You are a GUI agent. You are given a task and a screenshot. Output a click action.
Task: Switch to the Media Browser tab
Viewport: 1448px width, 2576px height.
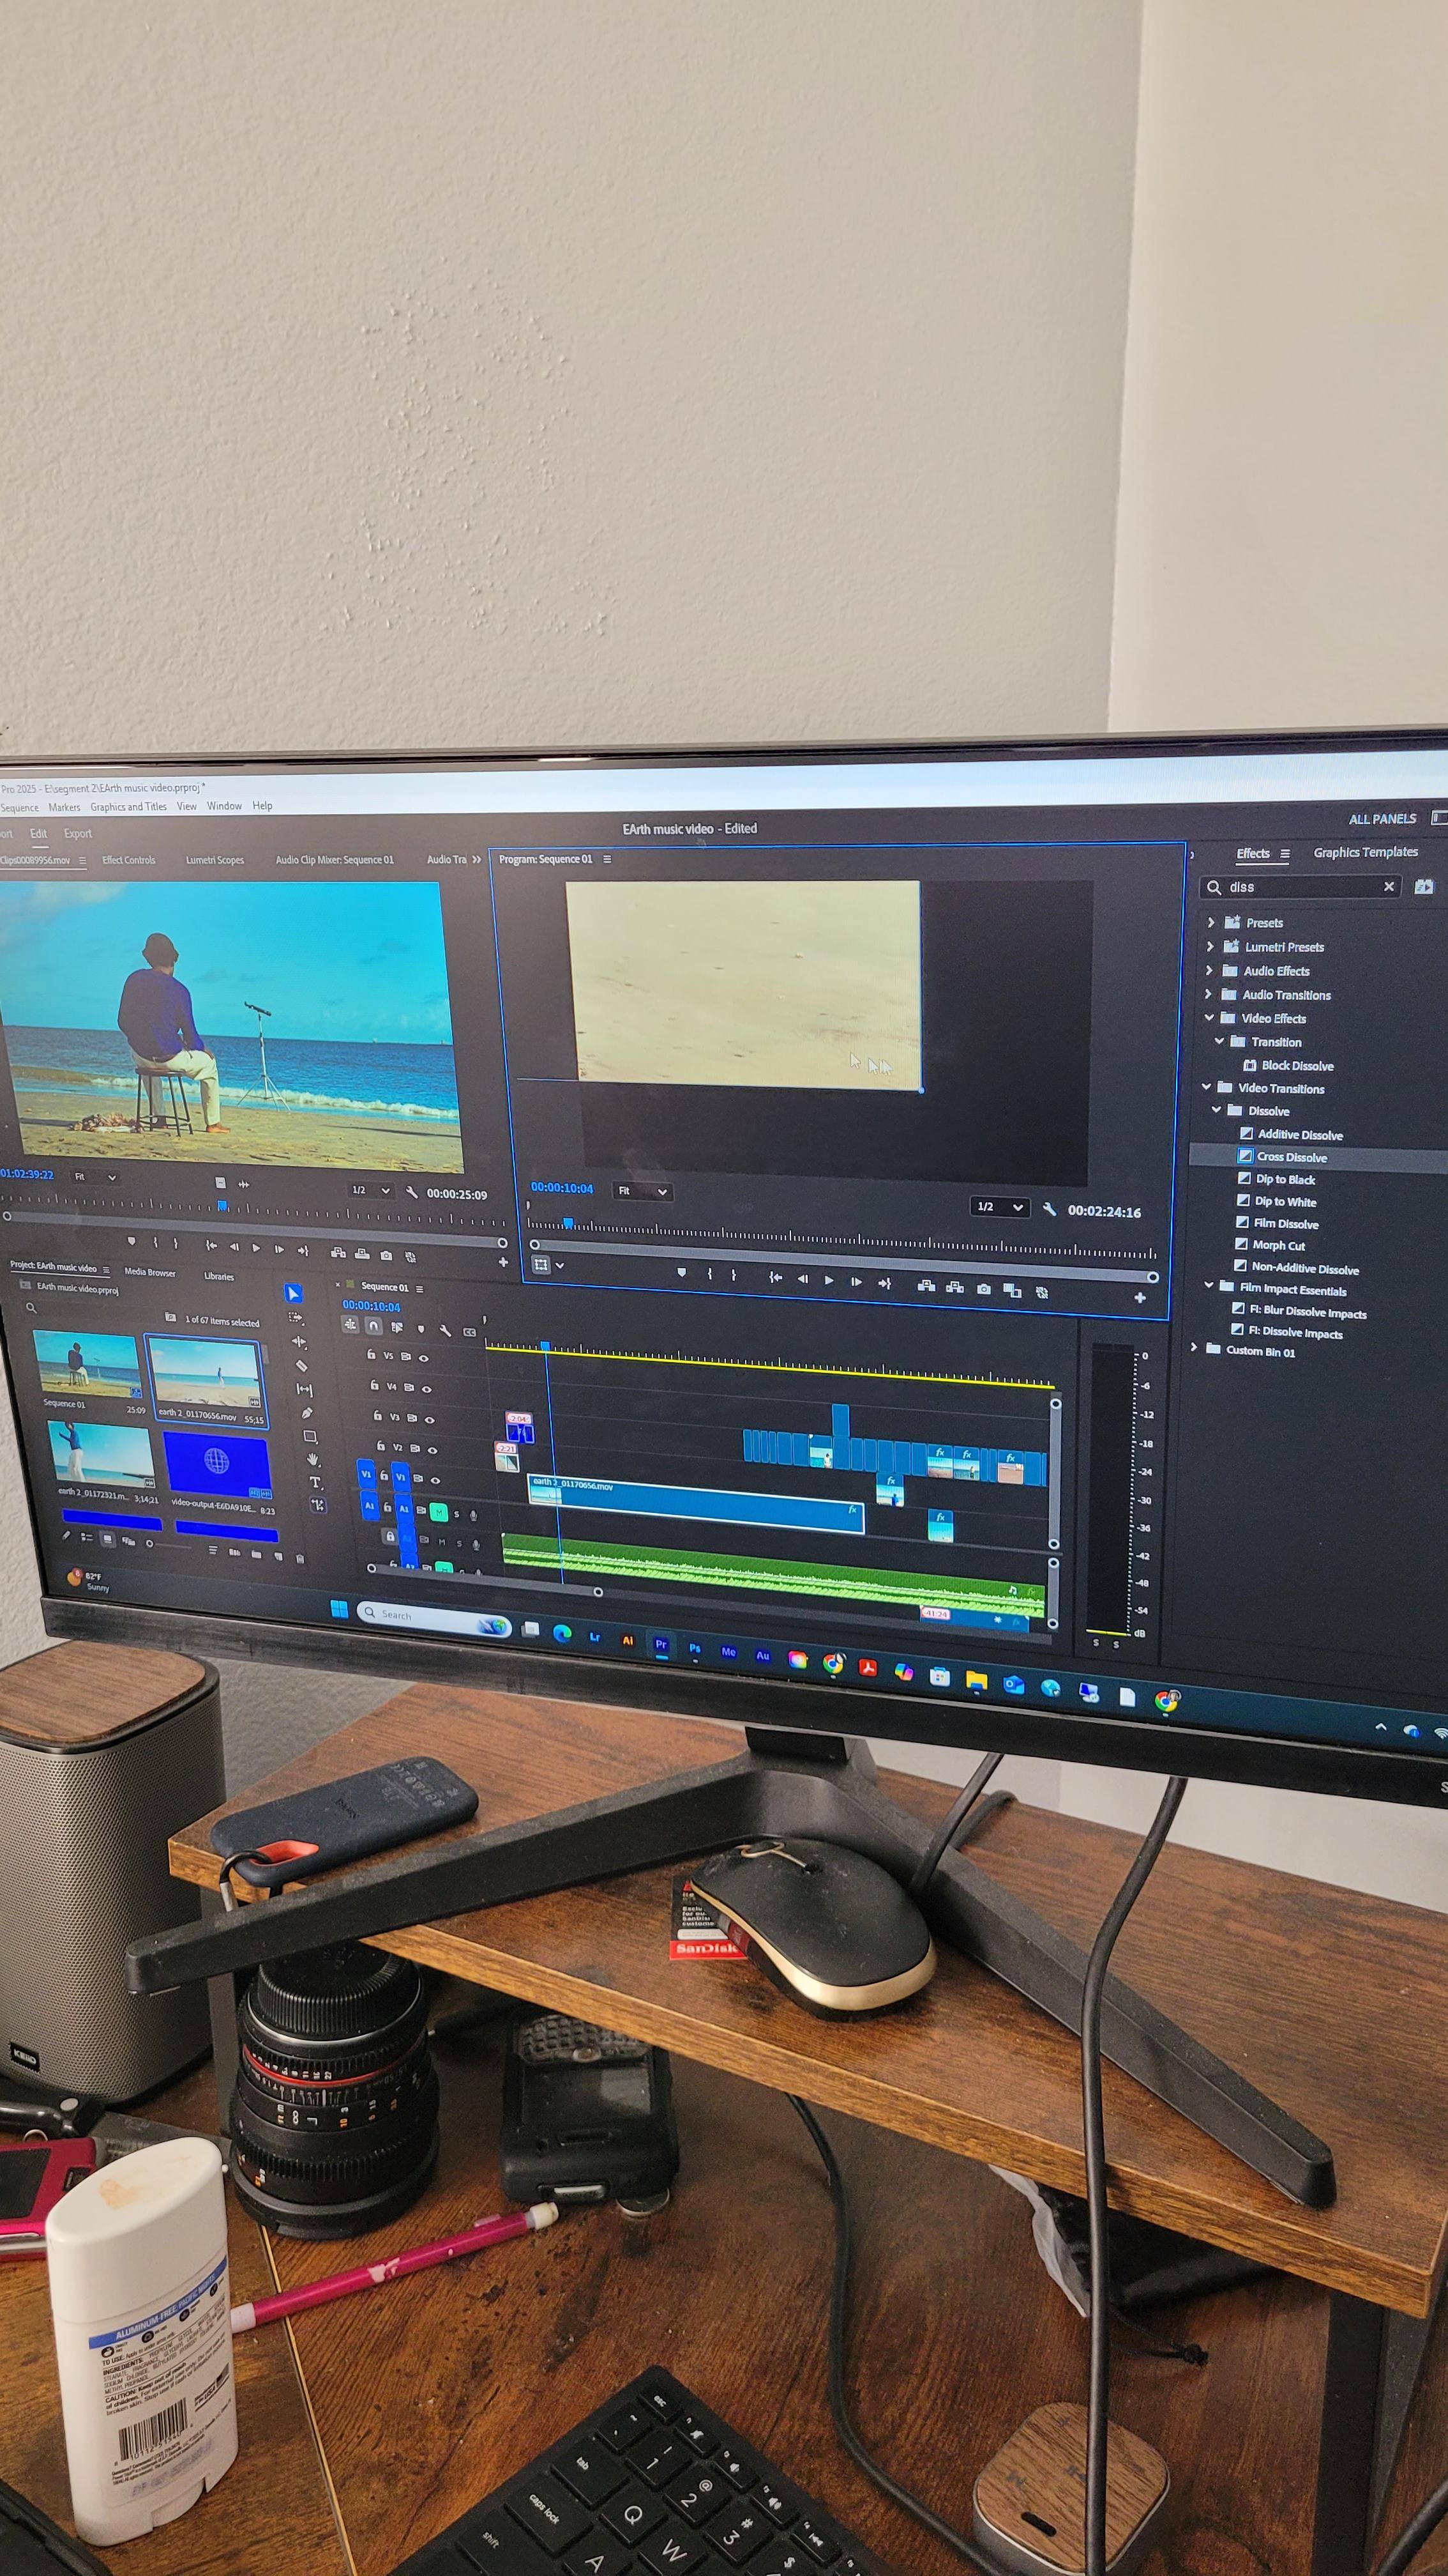pyautogui.click(x=150, y=1273)
